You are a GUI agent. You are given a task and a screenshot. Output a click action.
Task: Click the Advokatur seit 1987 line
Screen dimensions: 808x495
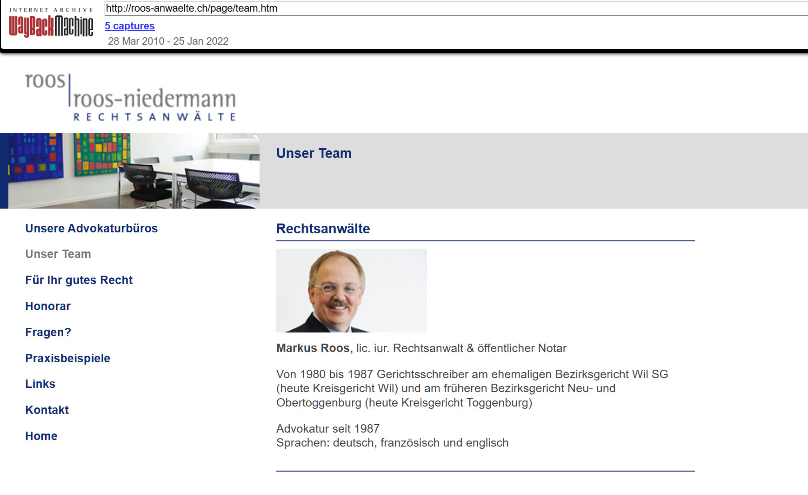[x=328, y=429]
